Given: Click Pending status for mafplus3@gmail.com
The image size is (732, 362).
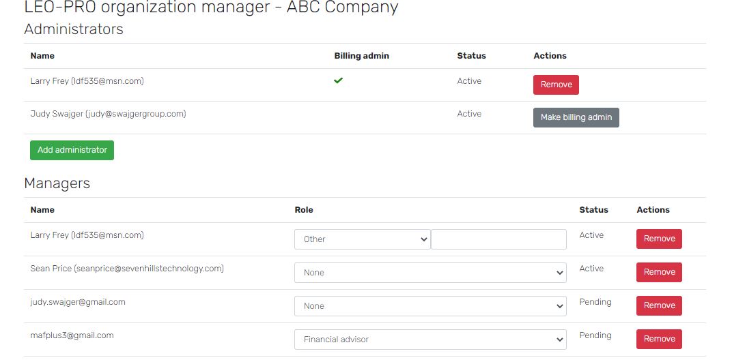Looking at the screenshot, I should (x=595, y=335).
